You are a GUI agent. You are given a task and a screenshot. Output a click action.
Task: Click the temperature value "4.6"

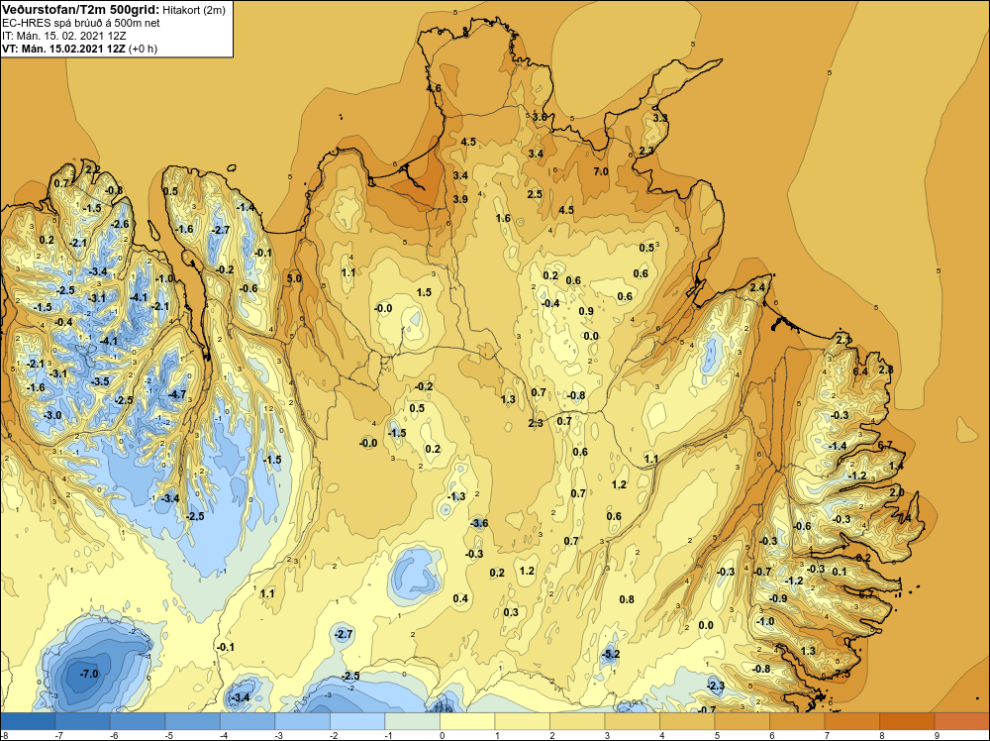pos(434,88)
